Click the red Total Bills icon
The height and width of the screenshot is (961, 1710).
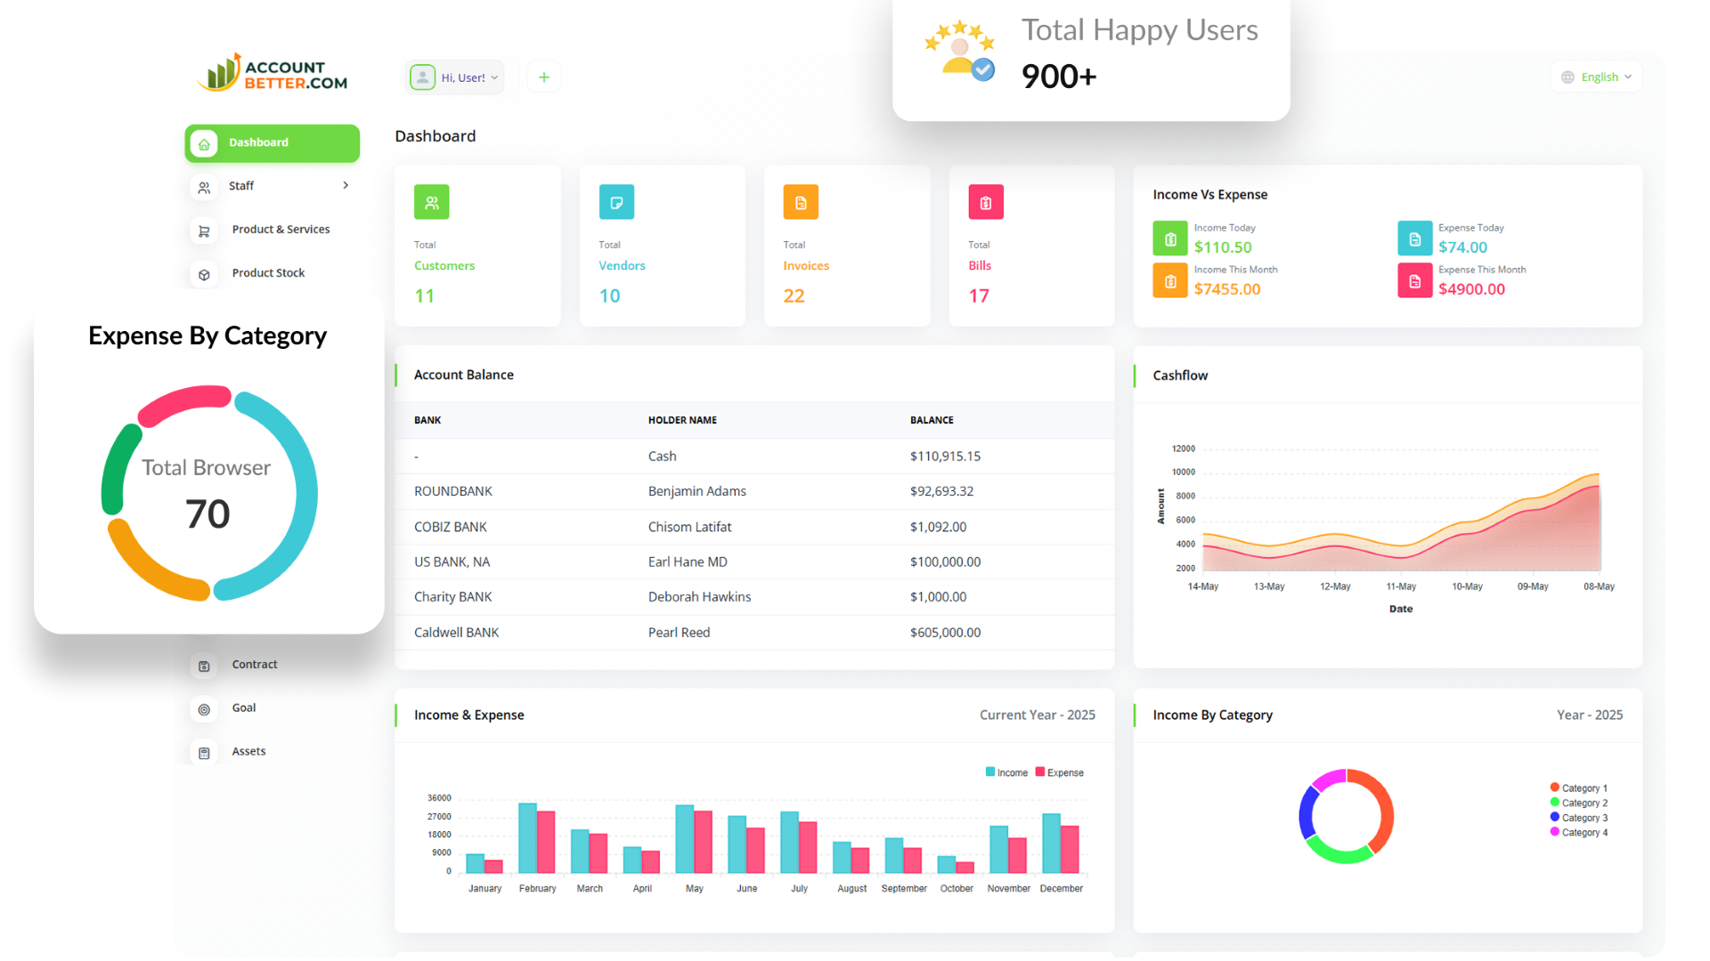(x=985, y=202)
